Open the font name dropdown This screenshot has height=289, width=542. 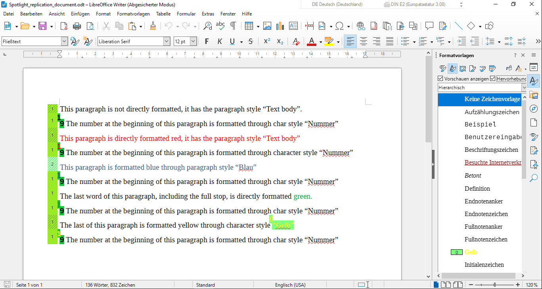167,41
